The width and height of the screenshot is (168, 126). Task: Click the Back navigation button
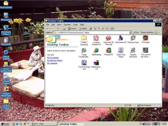point(50,29)
